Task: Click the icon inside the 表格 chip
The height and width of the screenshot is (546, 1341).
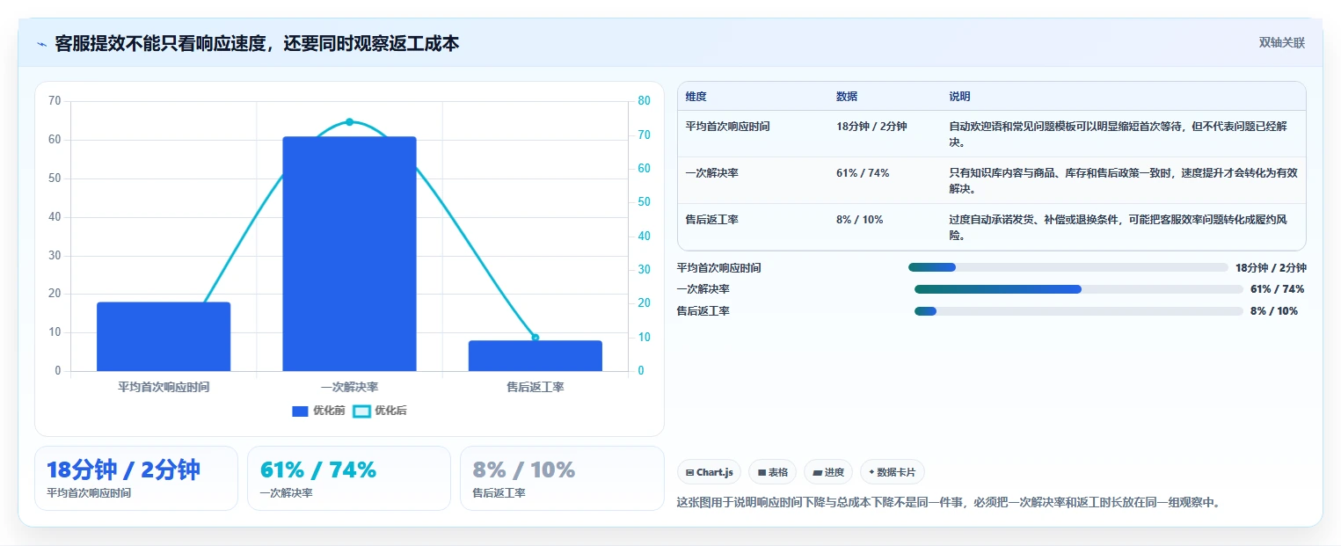Action: point(762,473)
